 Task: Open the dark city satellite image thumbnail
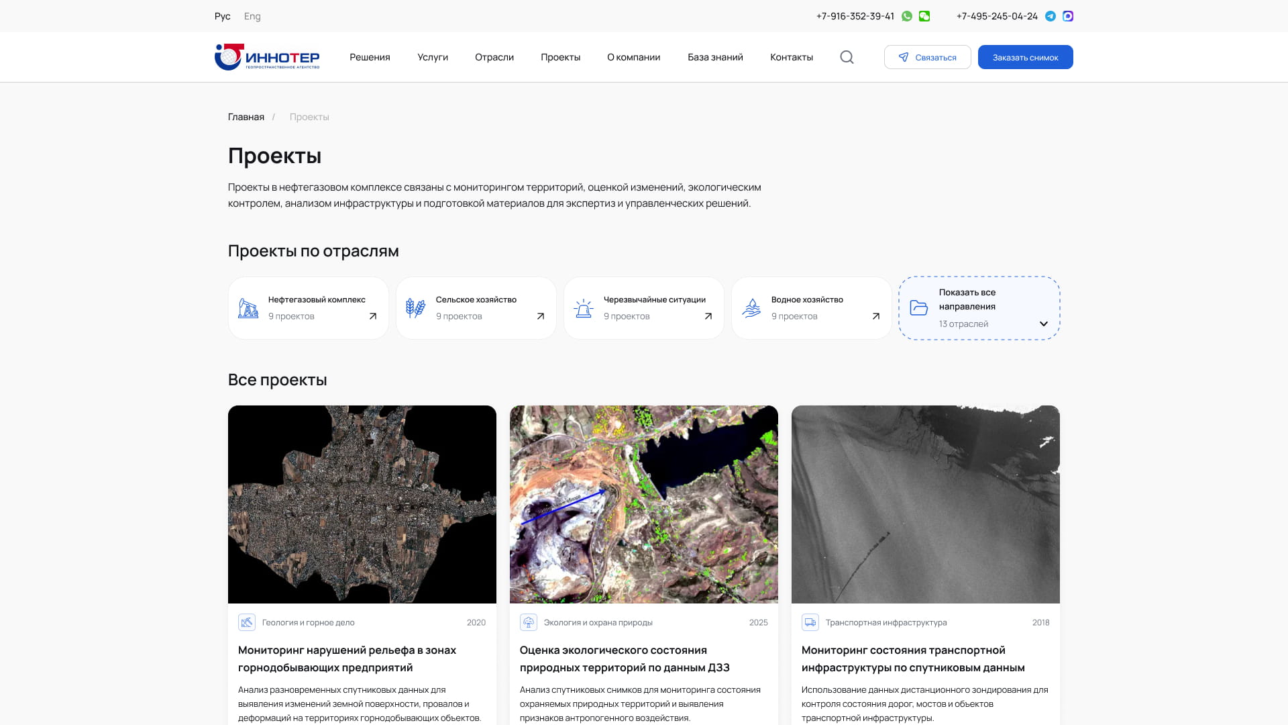pos(362,504)
